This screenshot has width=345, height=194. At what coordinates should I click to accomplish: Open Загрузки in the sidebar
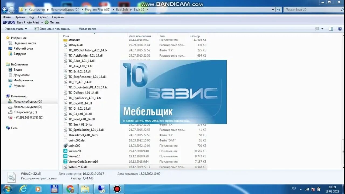point(20,54)
